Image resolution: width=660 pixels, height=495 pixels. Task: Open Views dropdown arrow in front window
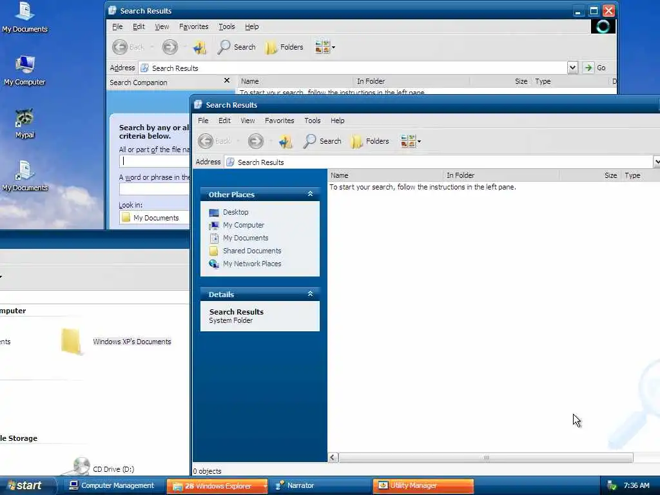419,141
